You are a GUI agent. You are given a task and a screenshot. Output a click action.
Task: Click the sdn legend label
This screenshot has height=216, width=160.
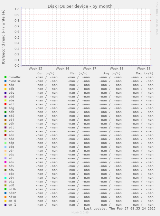tap(11, 135)
